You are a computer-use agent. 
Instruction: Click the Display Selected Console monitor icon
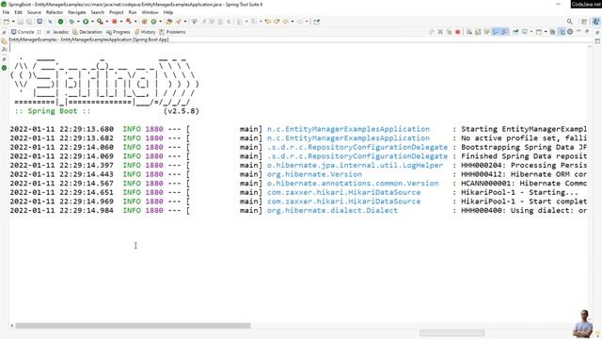[x=525, y=32]
